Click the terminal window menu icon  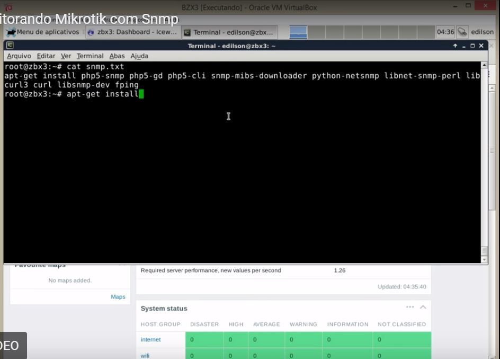point(10,45)
